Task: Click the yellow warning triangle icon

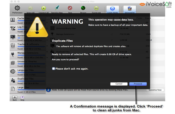Action: (37, 27)
